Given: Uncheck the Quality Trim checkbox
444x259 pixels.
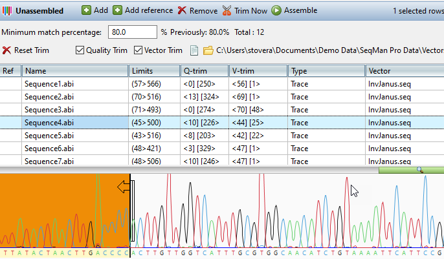Looking at the screenshot, I should [x=80, y=50].
